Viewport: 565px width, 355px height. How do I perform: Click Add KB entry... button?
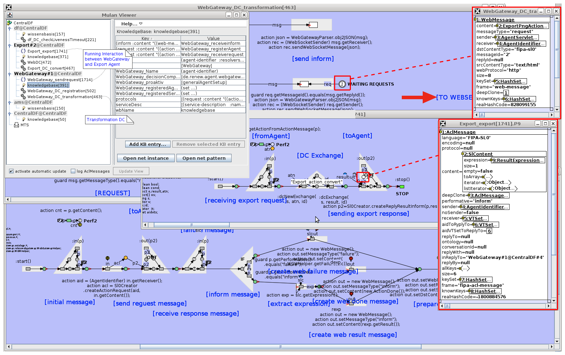[148, 144]
